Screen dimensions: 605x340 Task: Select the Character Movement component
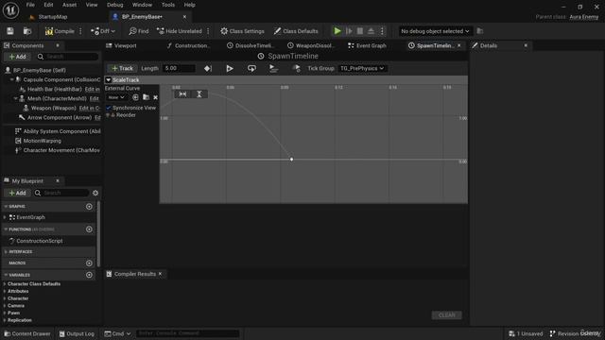(x=58, y=150)
